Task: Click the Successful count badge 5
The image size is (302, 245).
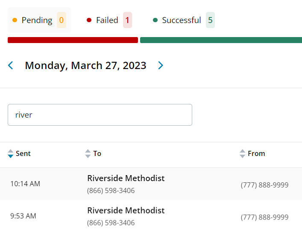Action: click(x=210, y=20)
